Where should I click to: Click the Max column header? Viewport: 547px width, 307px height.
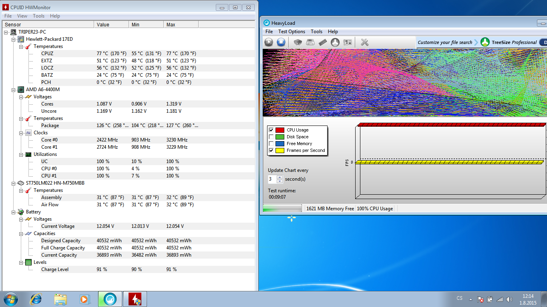point(180,25)
